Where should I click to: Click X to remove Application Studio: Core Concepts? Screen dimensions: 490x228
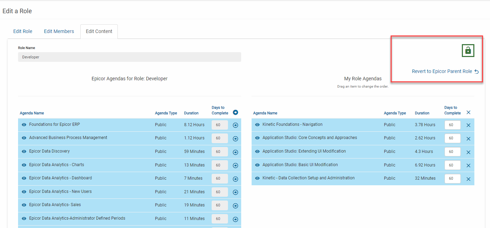468,138
